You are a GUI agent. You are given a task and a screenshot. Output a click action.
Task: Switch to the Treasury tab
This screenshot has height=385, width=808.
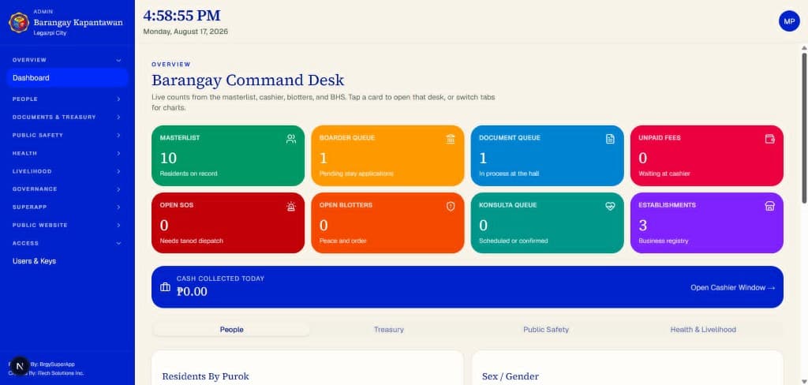pyautogui.click(x=388, y=329)
